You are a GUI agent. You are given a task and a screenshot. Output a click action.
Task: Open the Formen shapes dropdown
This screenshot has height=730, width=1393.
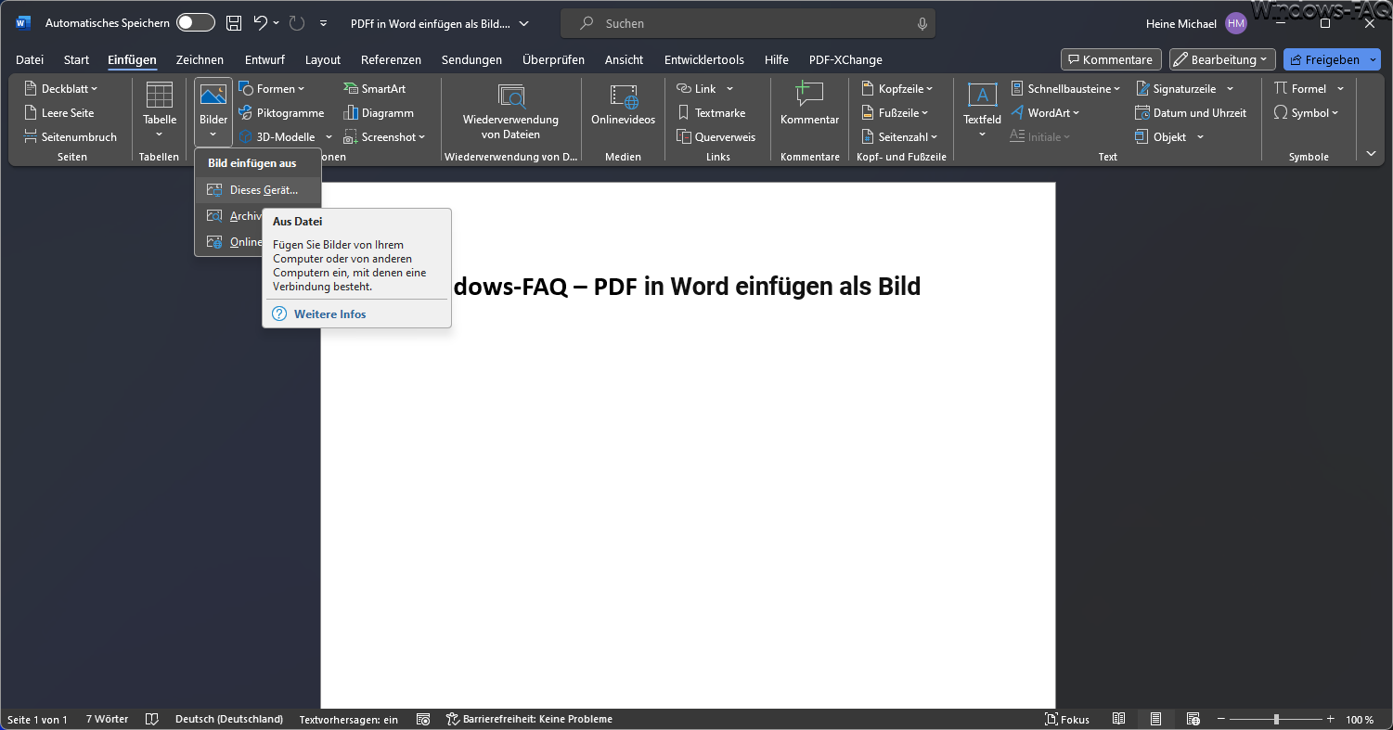pyautogui.click(x=271, y=89)
